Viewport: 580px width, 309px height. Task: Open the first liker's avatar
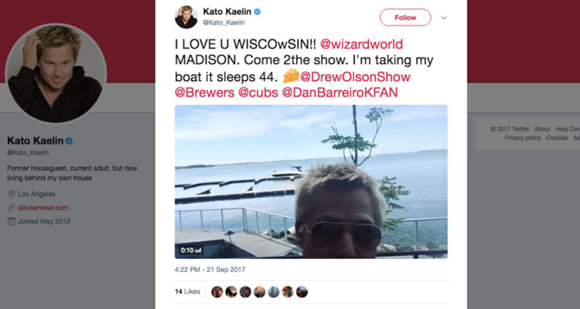217,292
